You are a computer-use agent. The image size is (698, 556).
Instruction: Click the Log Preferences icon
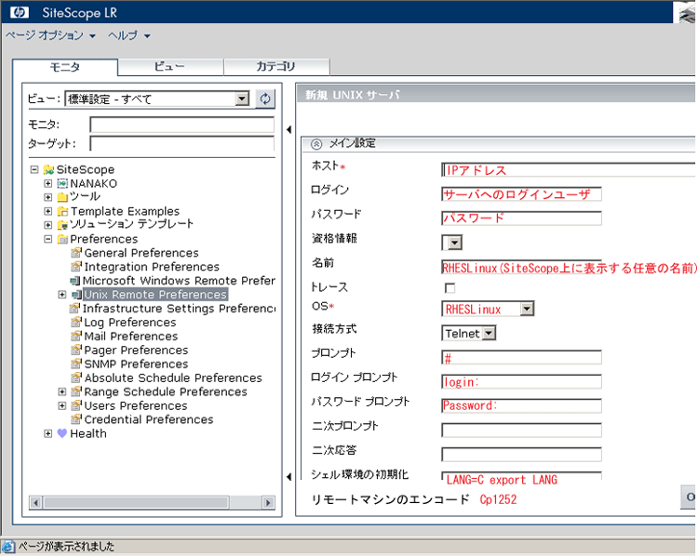click(76, 322)
